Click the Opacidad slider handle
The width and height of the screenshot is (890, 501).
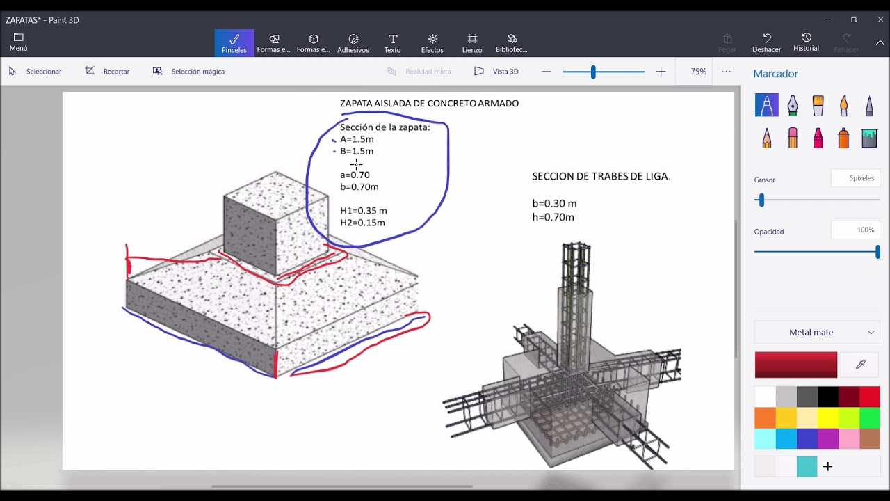click(x=877, y=252)
